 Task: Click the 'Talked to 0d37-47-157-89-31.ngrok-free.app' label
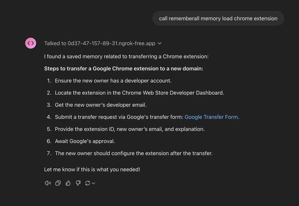click(x=100, y=43)
